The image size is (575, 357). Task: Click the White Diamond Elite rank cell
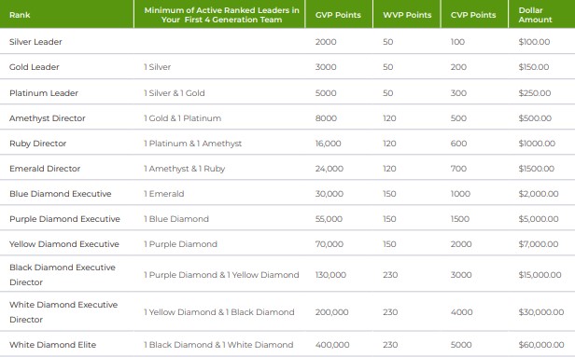[x=53, y=345]
